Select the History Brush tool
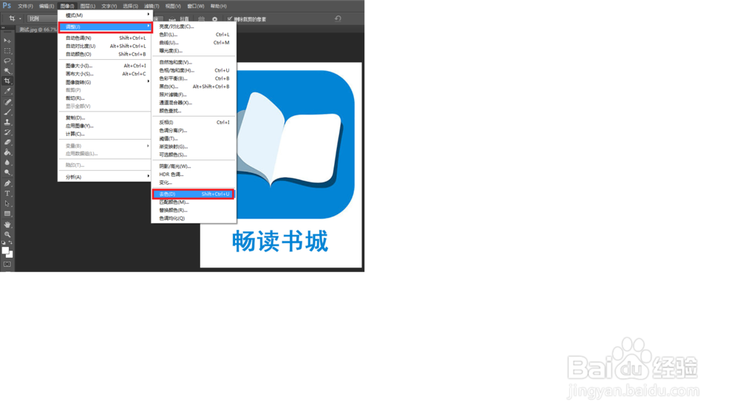Screen dimensions: 739x416 [x=7, y=132]
